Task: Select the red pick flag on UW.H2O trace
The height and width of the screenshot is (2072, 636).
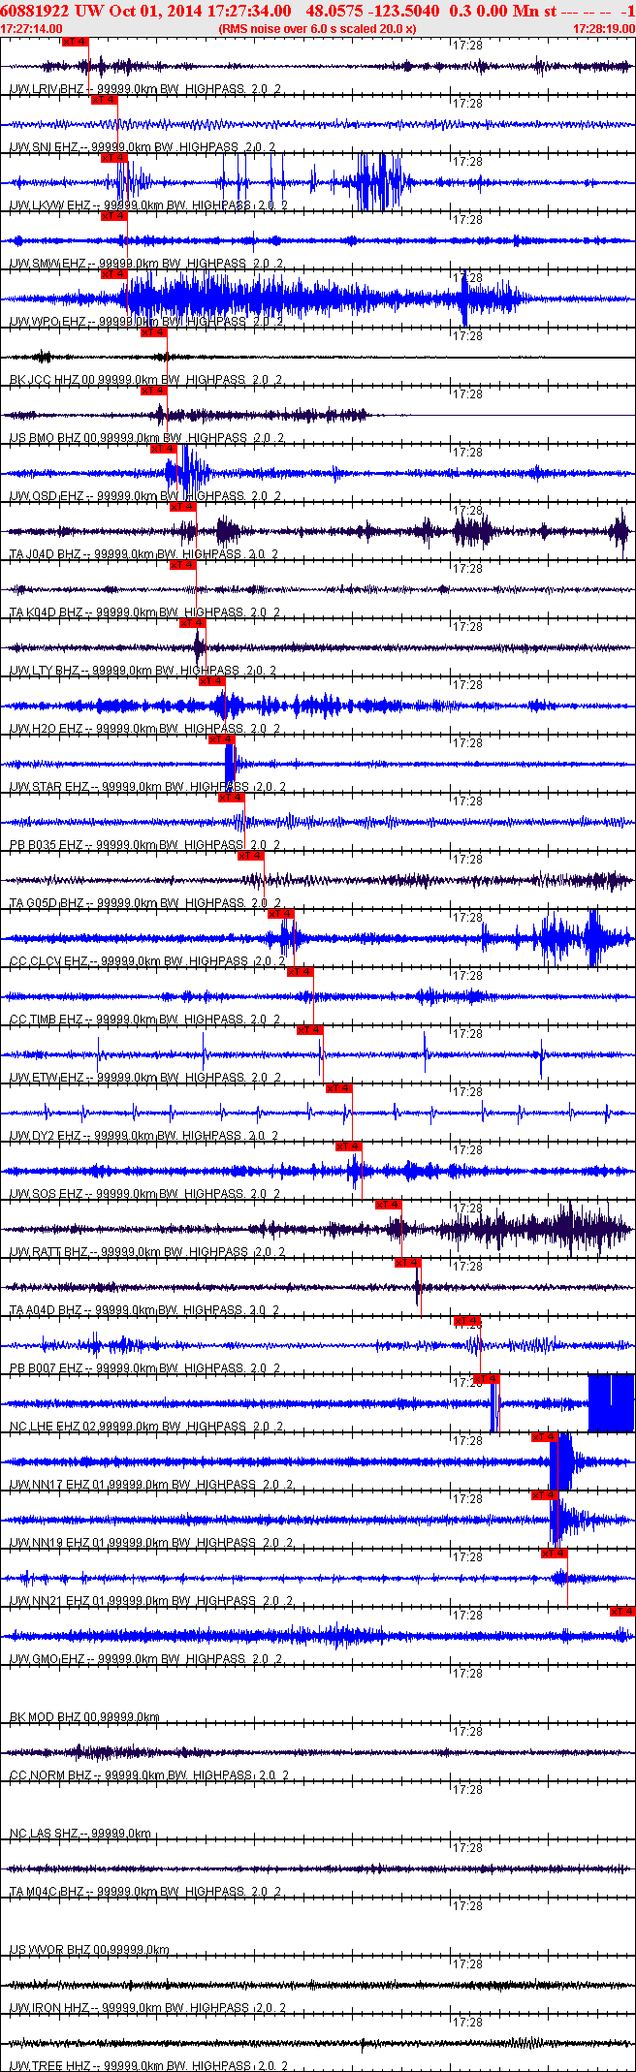Action: [211, 681]
